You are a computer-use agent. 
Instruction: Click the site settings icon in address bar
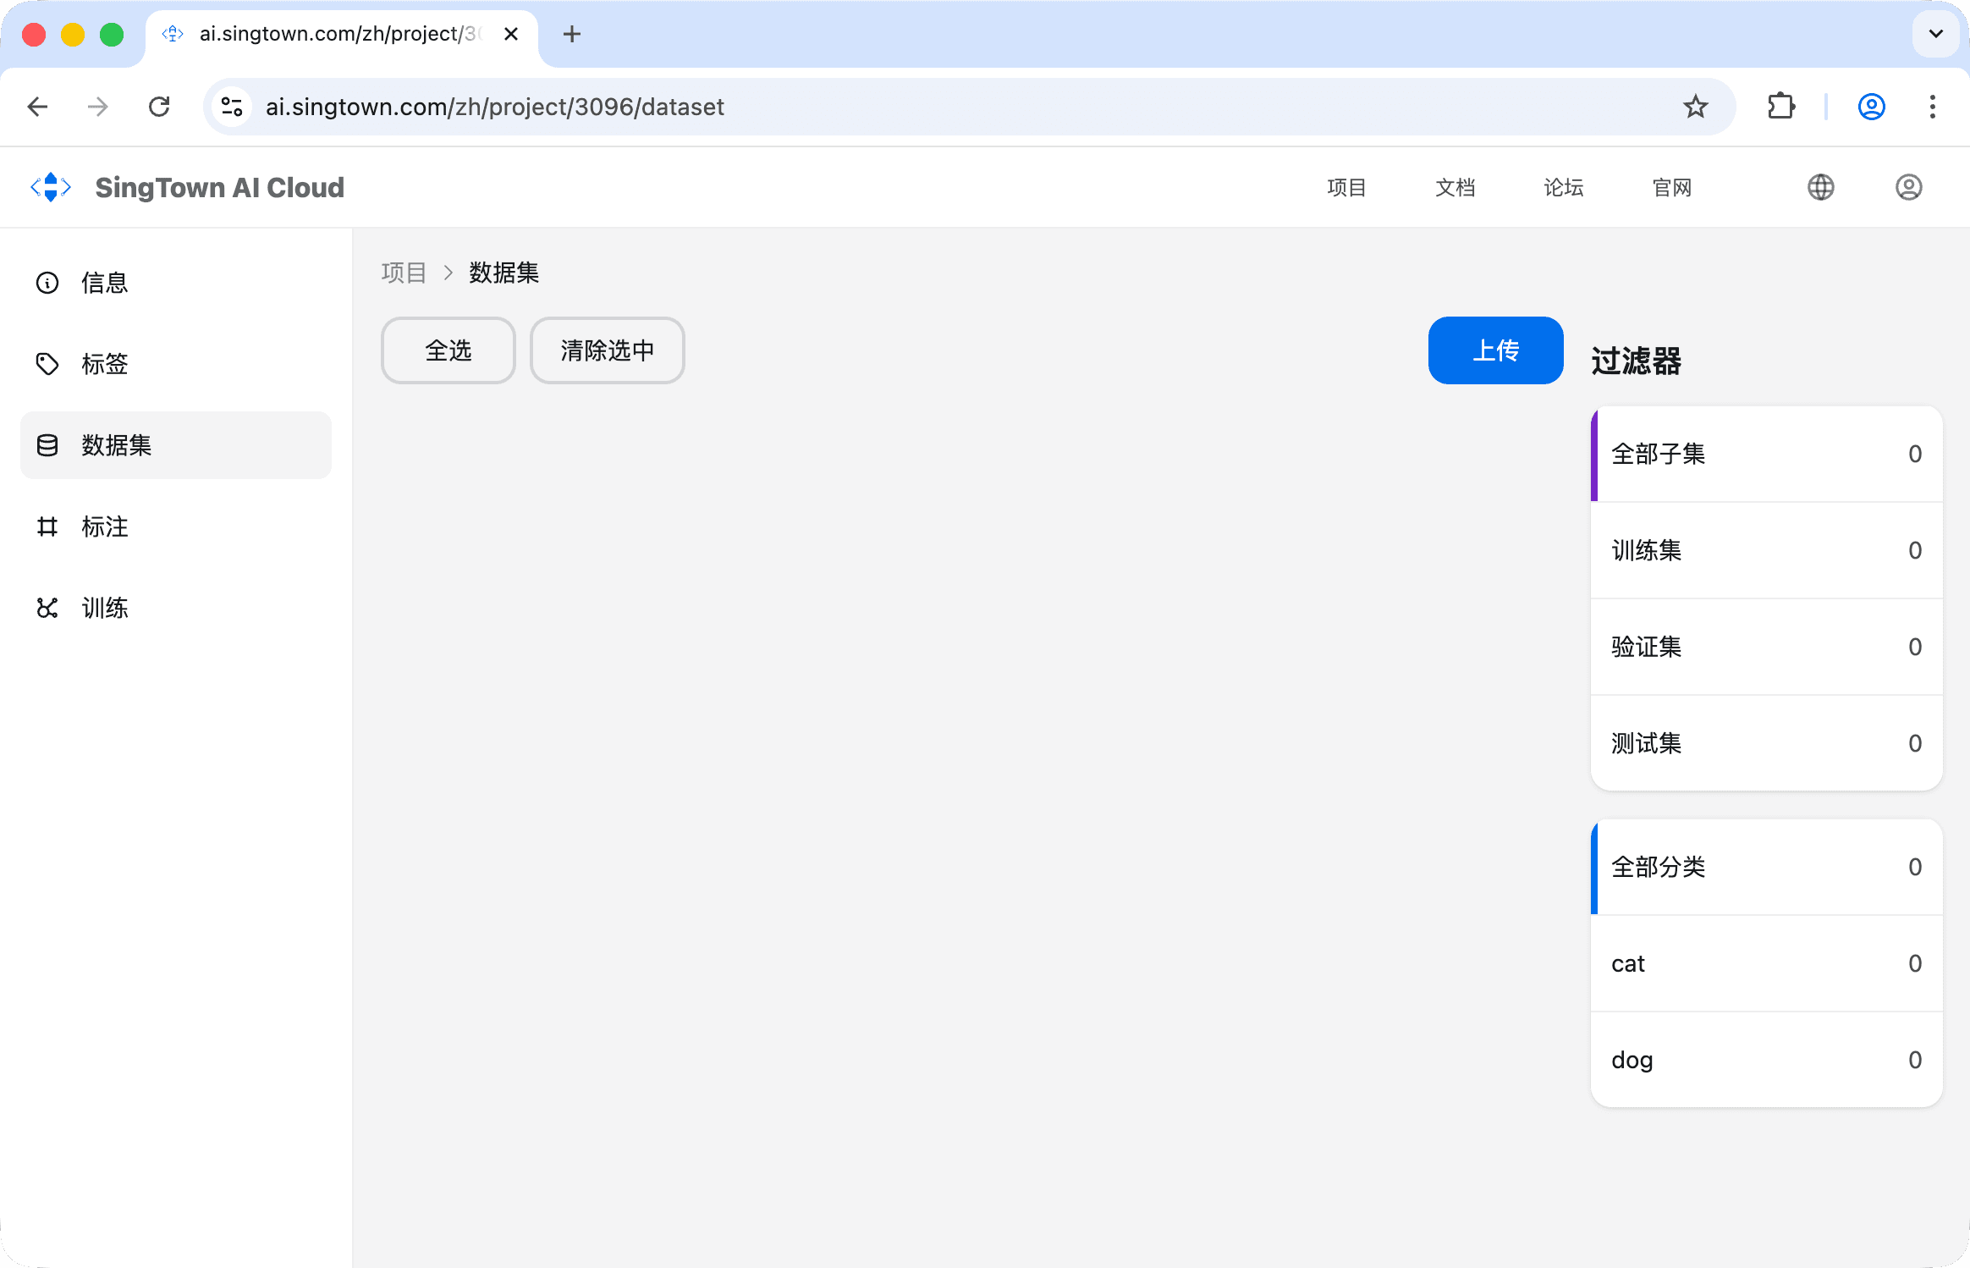[232, 107]
